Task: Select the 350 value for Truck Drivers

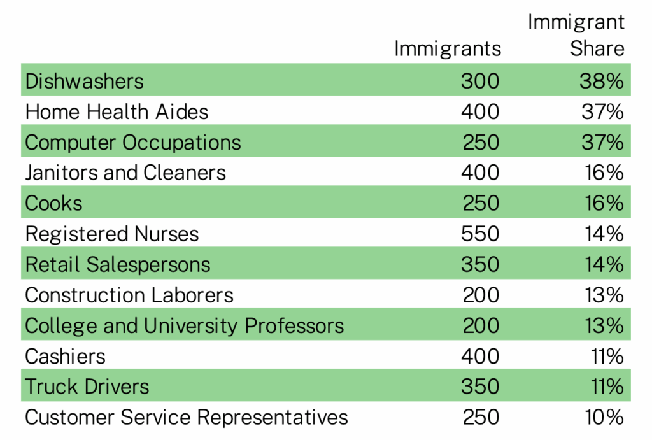Action: click(480, 387)
